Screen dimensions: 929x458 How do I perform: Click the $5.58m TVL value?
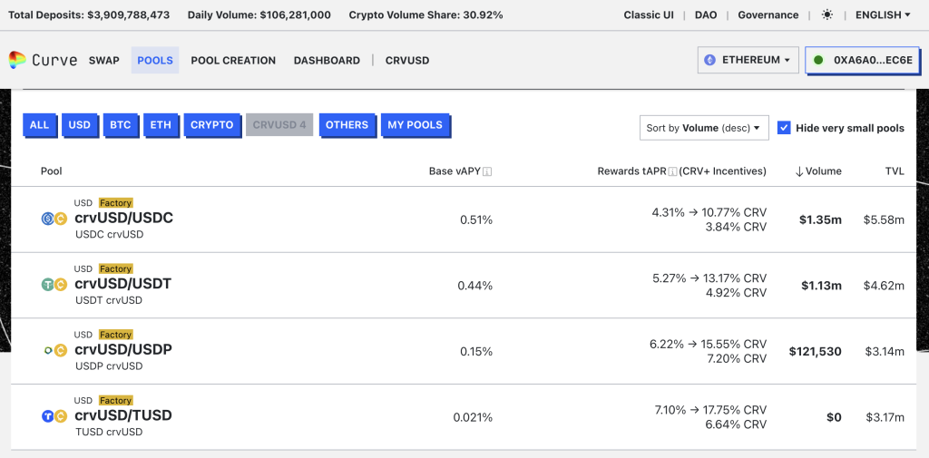point(884,219)
